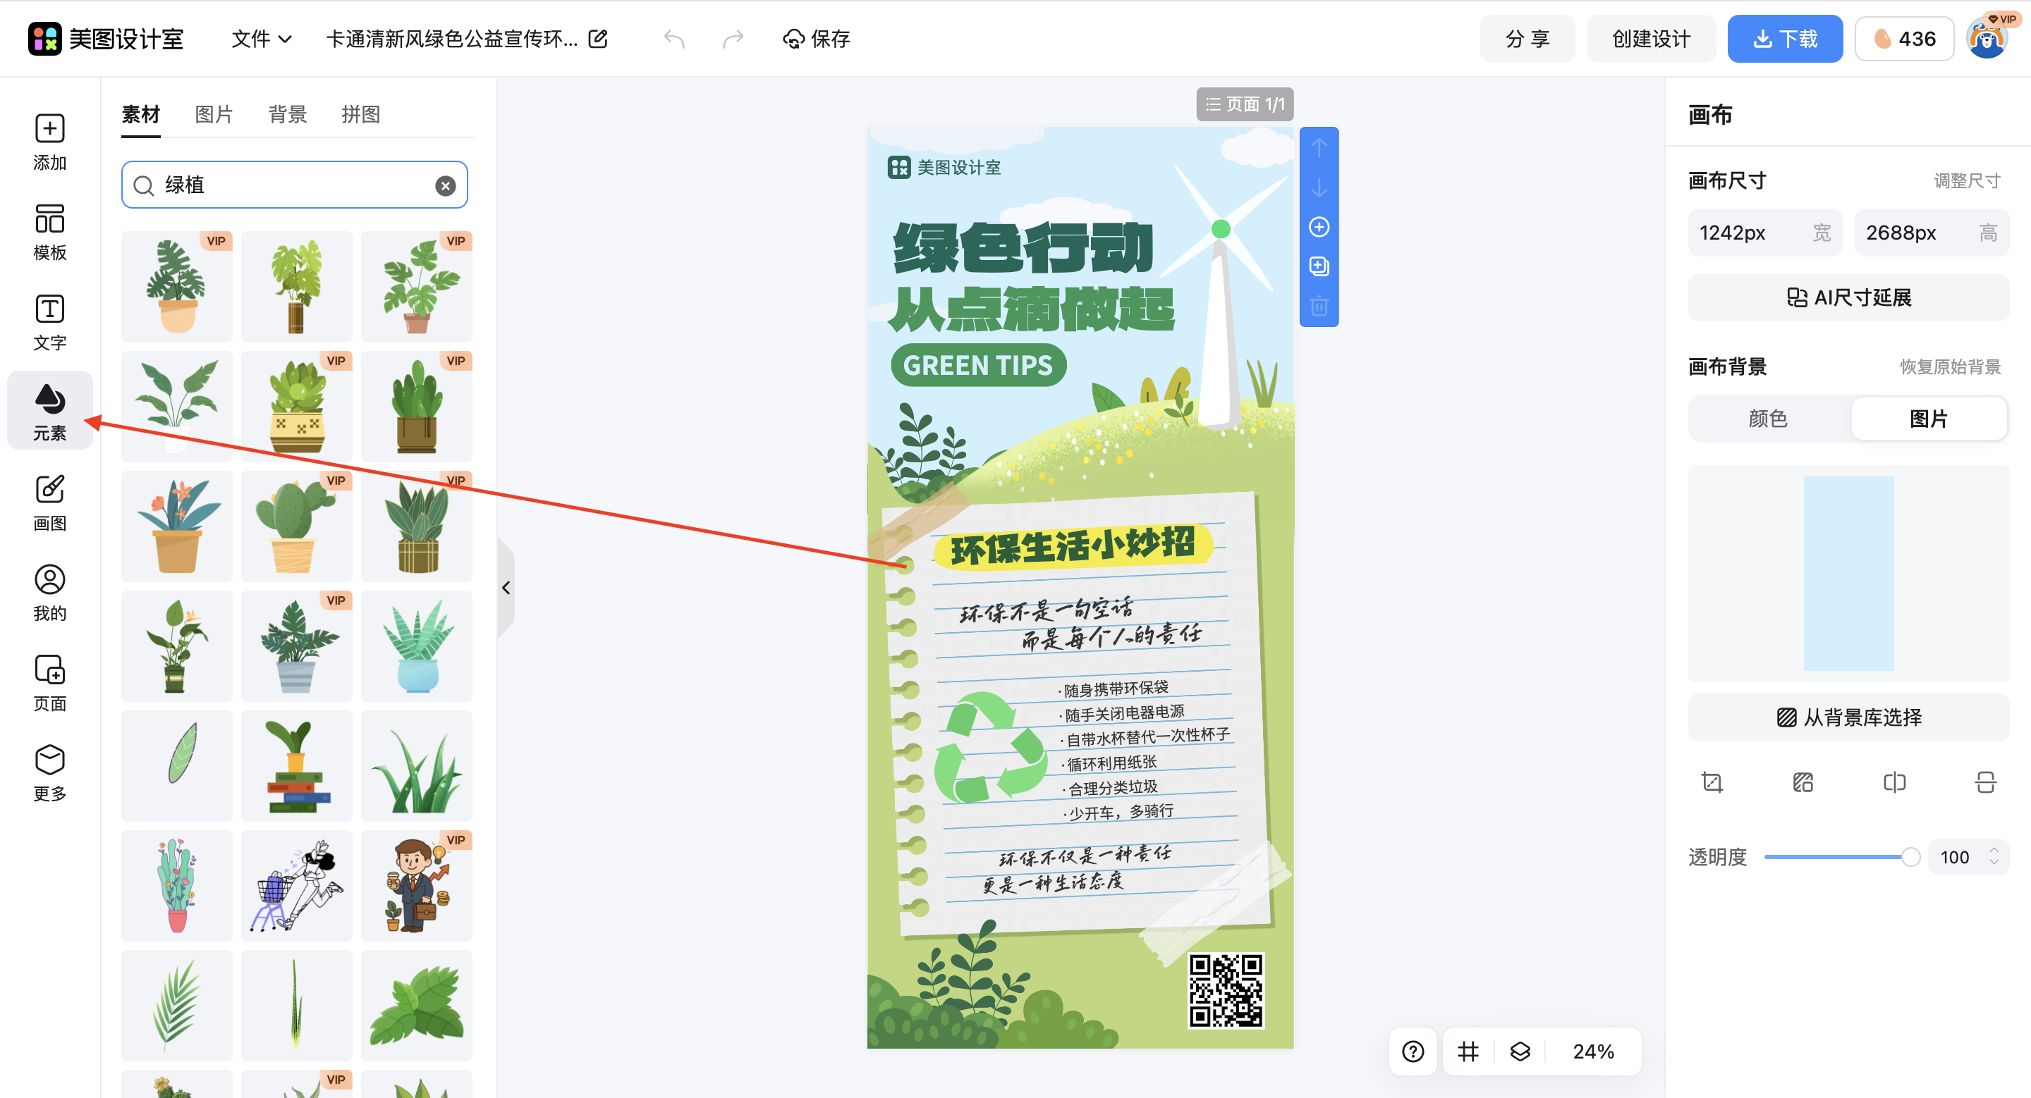This screenshot has height=1098, width=2031.
Task: Switch canvas background to 颜色 mode
Action: click(x=1769, y=418)
